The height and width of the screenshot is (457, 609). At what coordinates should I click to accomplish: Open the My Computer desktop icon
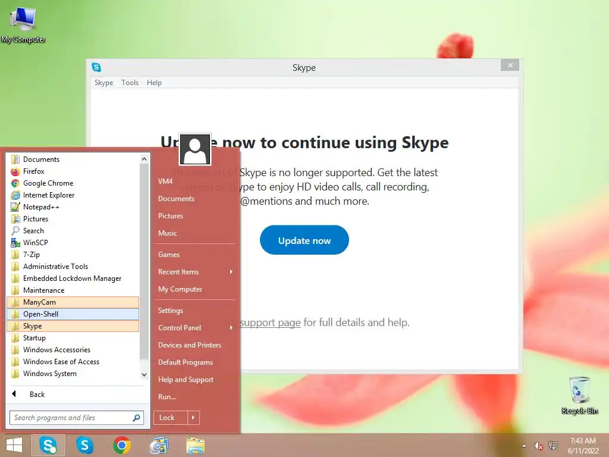(23, 24)
